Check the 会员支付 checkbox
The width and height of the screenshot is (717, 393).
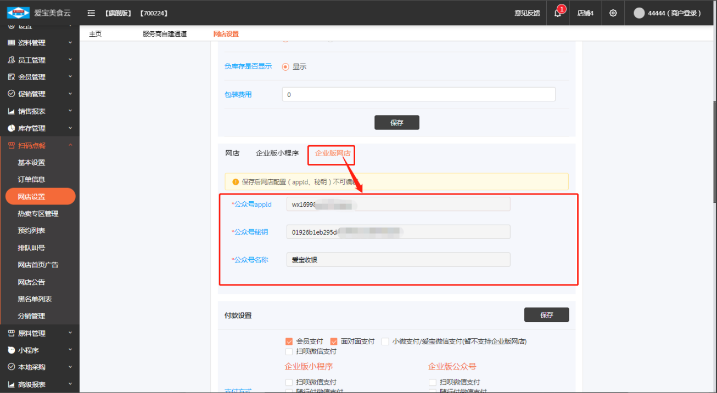[x=289, y=341]
